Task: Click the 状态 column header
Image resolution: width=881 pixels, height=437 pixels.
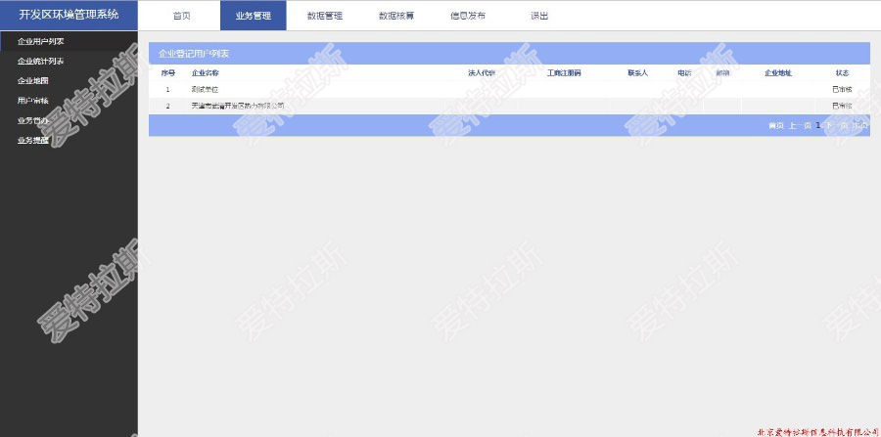Action: pyautogui.click(x=842, y=73)
